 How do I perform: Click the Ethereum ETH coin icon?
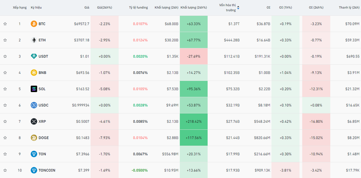tap(33, 40)
